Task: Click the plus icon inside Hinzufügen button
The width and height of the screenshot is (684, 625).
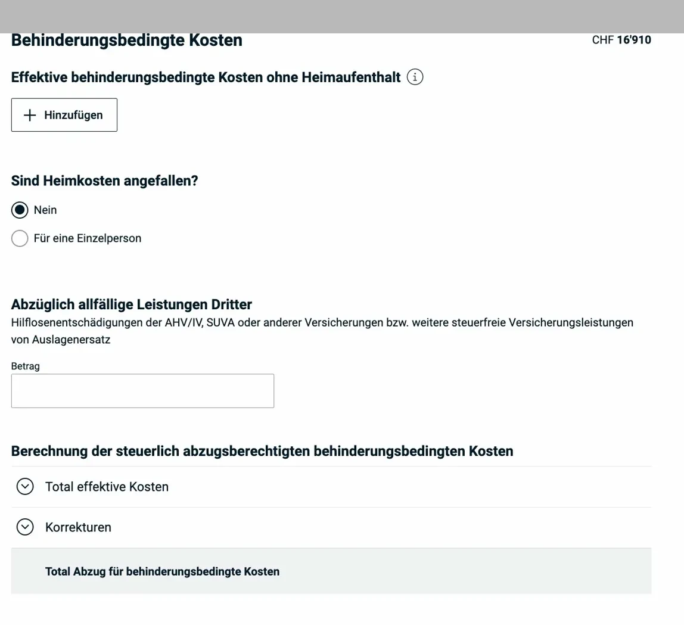Action: click(29, 114)
